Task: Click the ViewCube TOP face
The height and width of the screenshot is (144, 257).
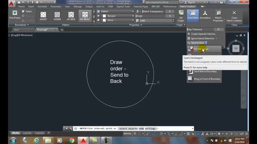Action: (236, 48)
